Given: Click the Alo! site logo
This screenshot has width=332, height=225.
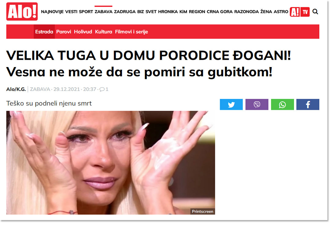Looking at the screenshot, I should tap(22, 11).
